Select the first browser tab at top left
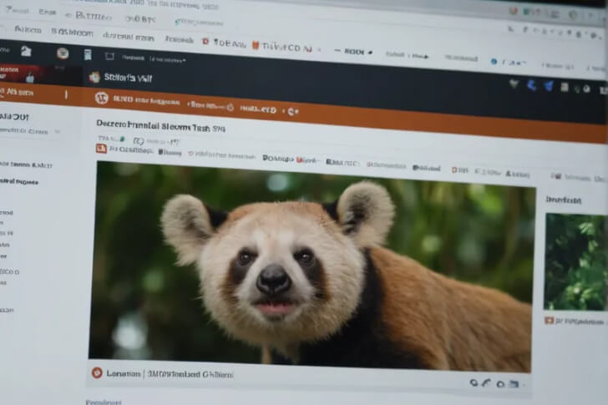 (x=17, y=12)
